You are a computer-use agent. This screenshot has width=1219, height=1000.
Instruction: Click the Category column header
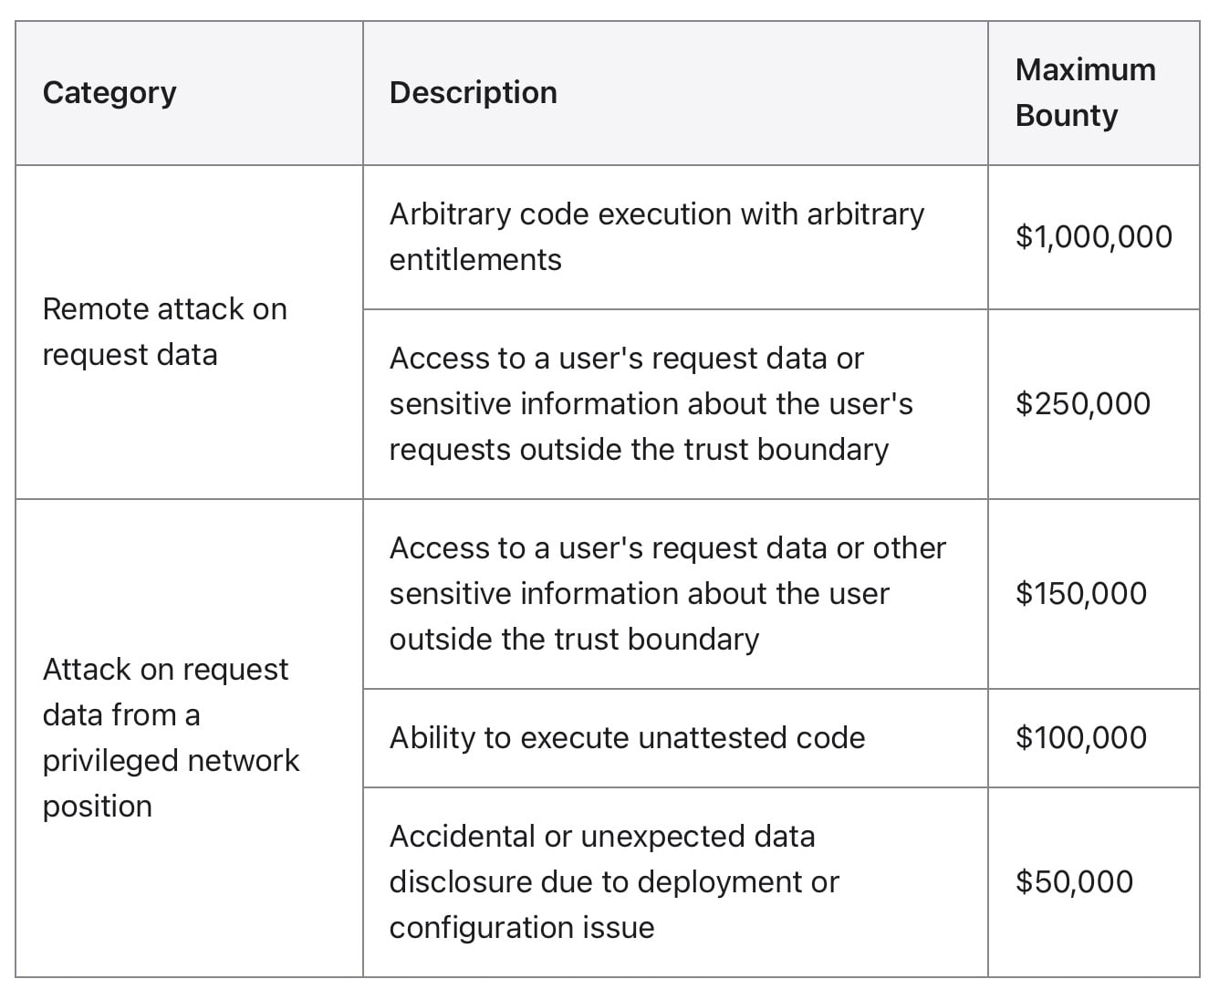[109, 93]
